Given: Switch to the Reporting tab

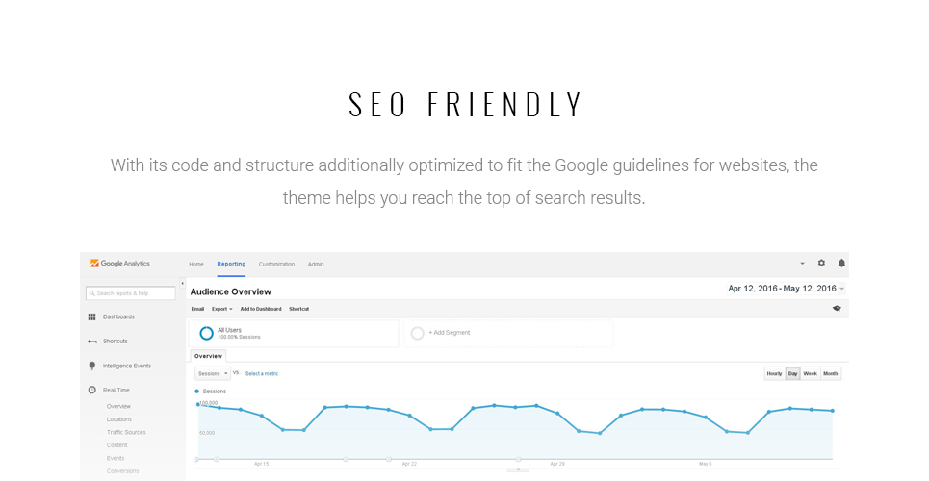Looking at the screenshot, I should click(231, 265).
